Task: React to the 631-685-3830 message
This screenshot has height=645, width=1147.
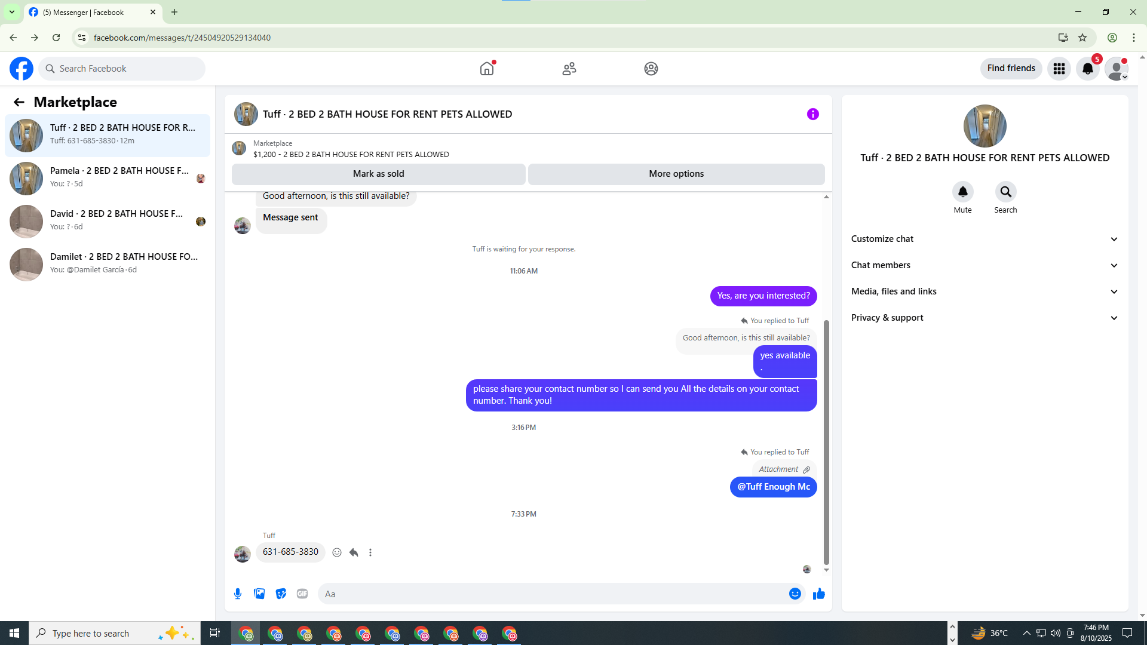Action: click(x=337, y=552)
